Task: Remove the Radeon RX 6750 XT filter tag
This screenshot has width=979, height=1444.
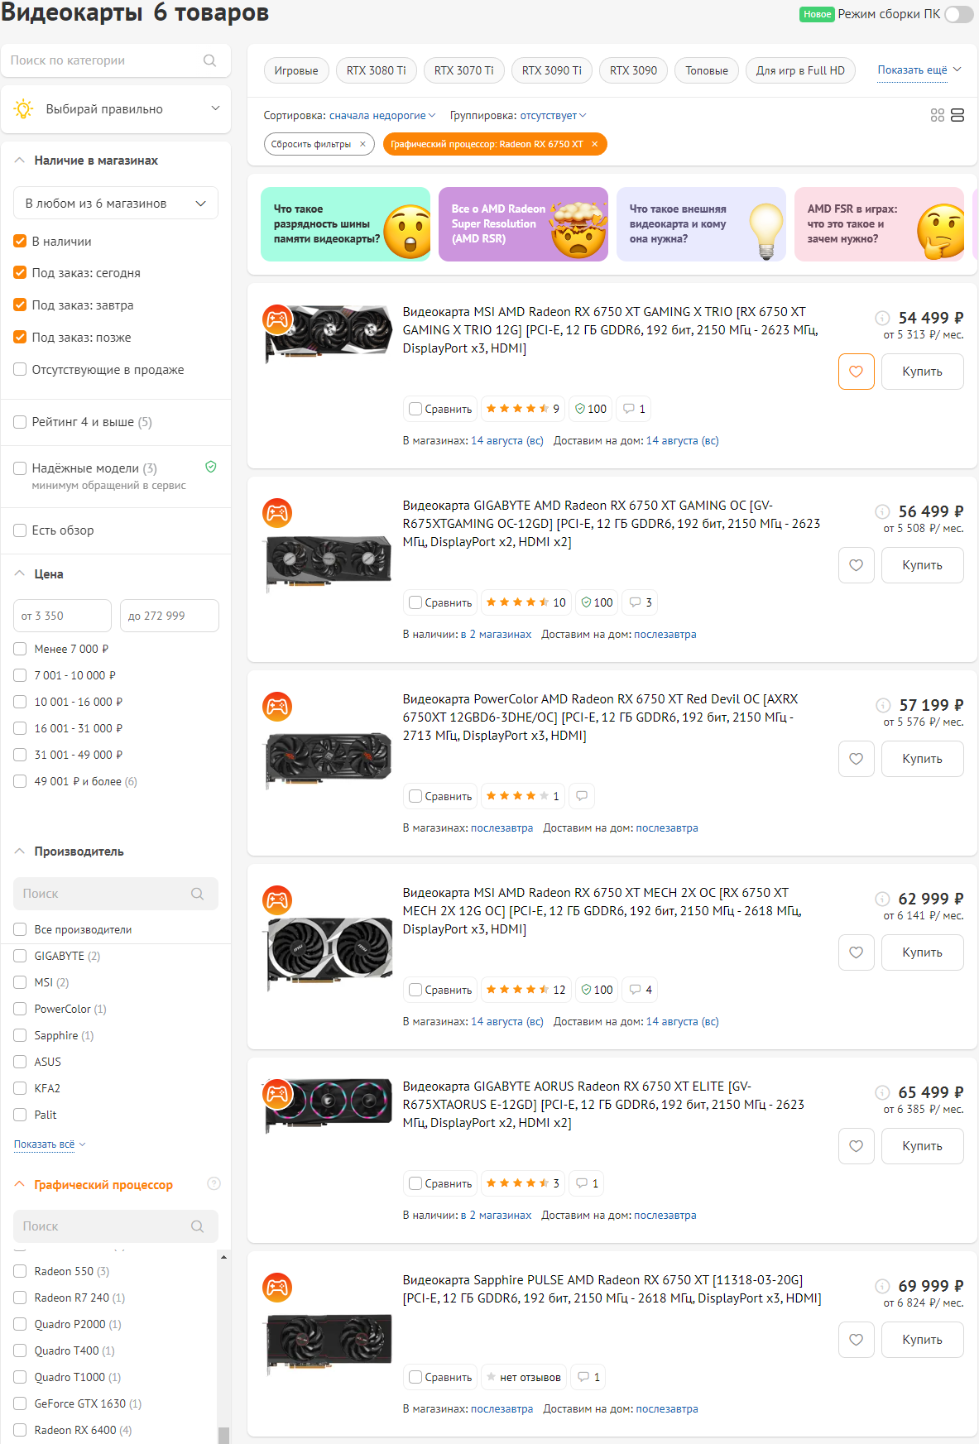Action: point(594,144)
